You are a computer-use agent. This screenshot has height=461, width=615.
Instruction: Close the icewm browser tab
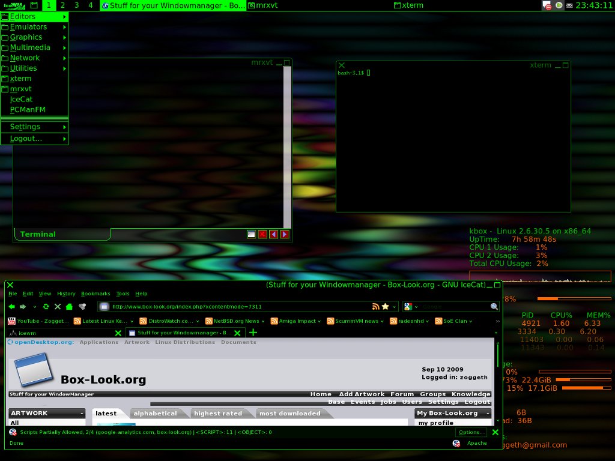tap(118, 333)
